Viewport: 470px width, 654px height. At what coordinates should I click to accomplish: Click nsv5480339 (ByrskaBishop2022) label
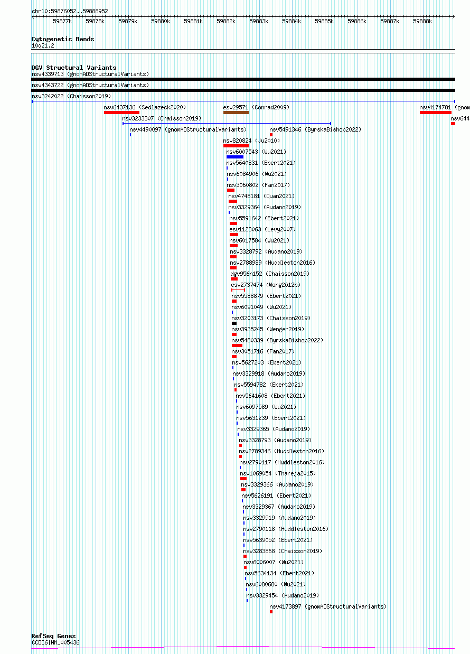277,340
